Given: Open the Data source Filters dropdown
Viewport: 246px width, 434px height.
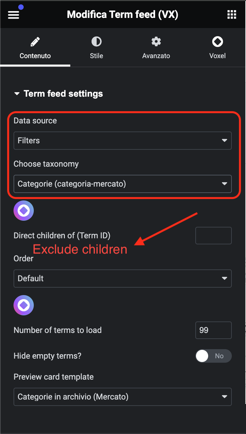Looking at the screenshot, I should coord(122,141).
